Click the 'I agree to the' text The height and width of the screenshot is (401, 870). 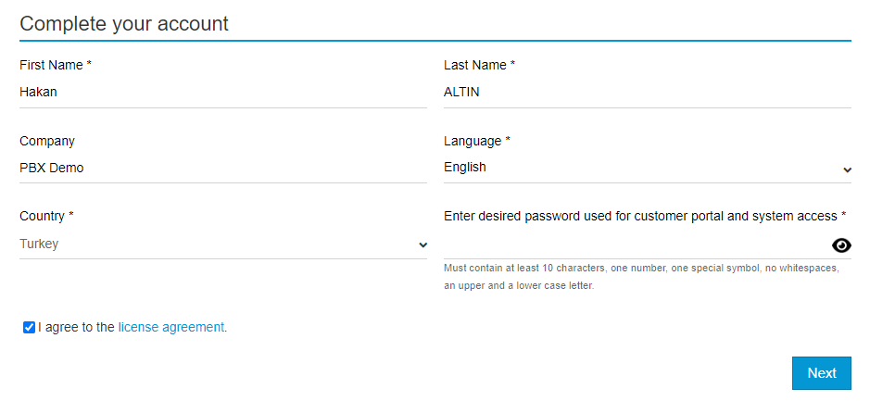(x=77, y=327)
